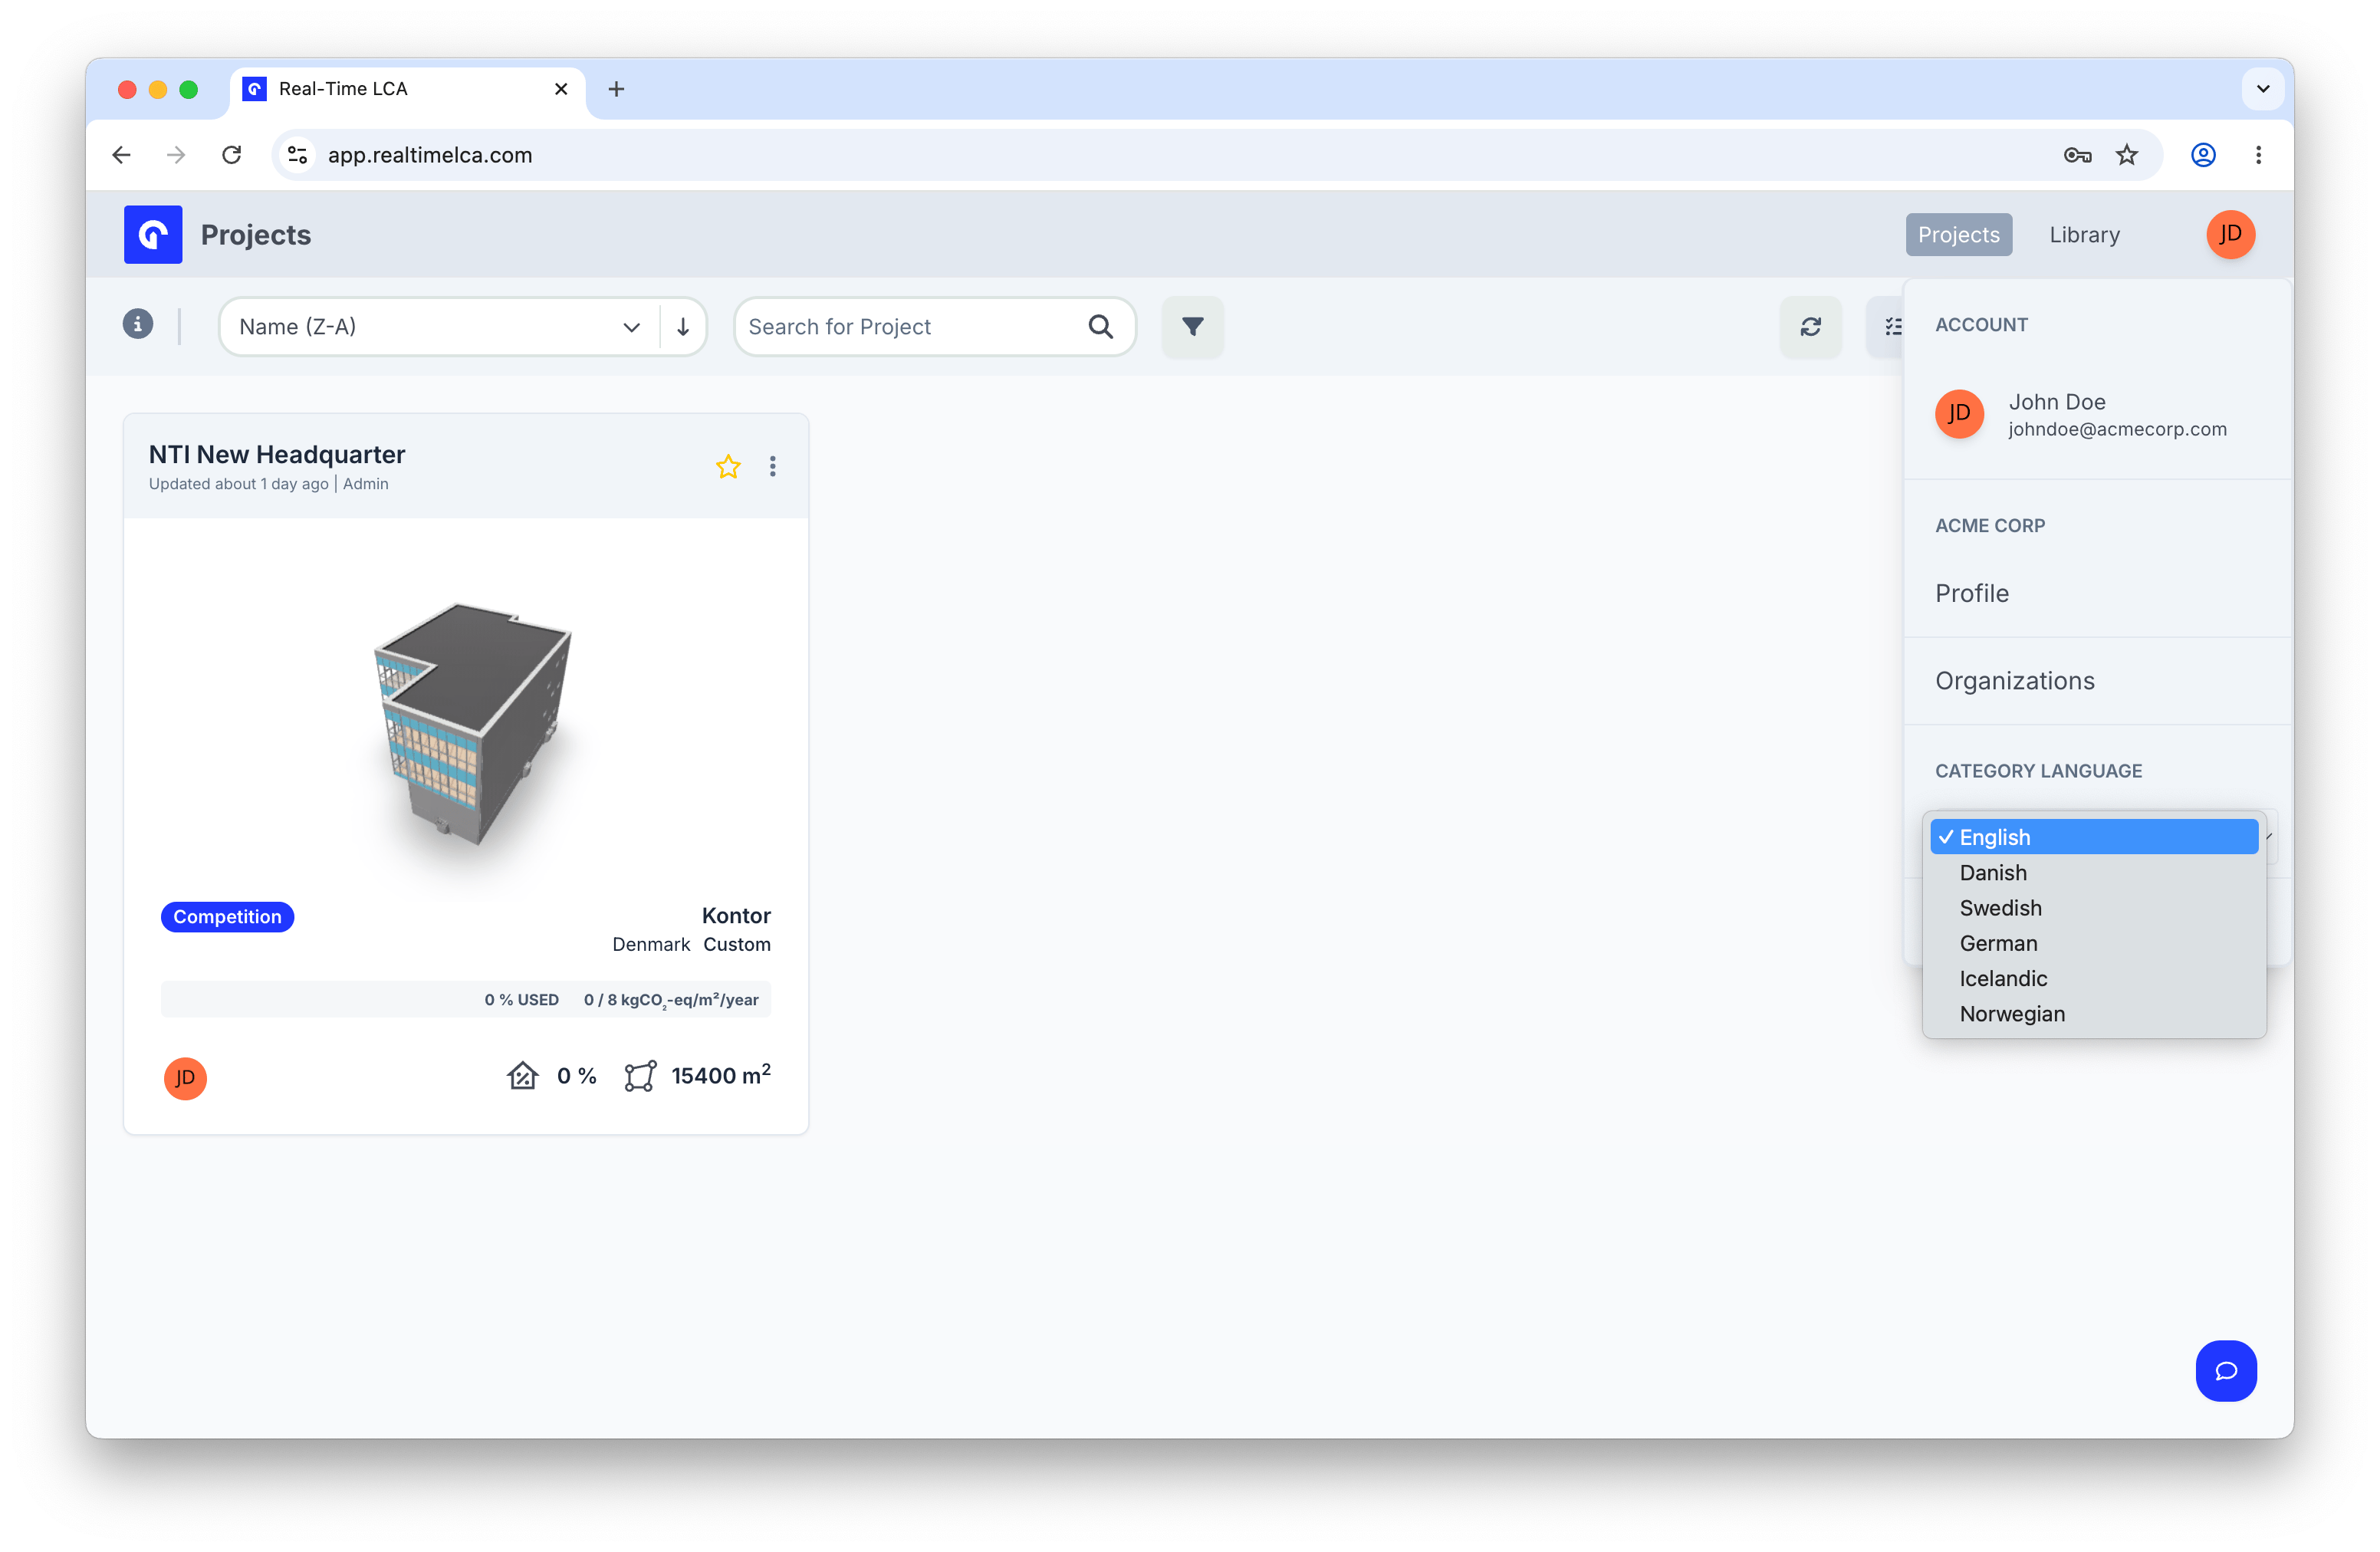The height and width of the screenshot is (1552, 2380).
Task: Open the info icon beside sort dropdown
Action: (x=138, y=324)
